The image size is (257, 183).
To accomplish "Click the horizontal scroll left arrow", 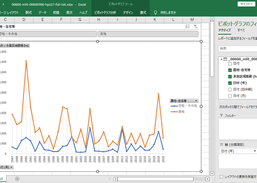I will pos(115,179).
